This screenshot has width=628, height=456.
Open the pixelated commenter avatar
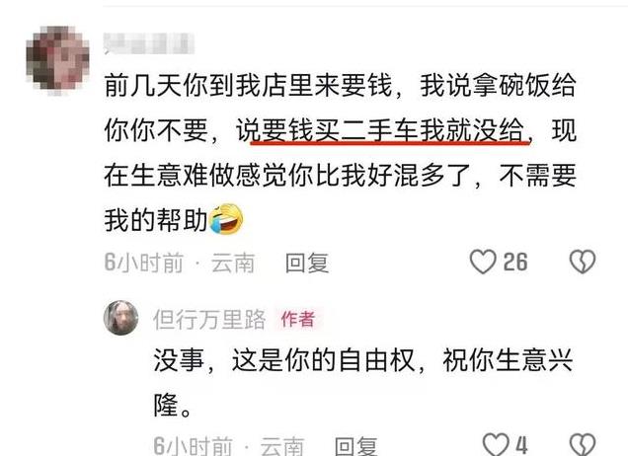click(x=57, y=60)
